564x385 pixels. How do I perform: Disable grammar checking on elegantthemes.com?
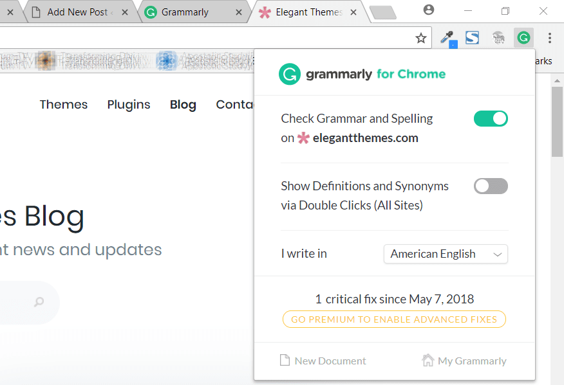[491, 119]
